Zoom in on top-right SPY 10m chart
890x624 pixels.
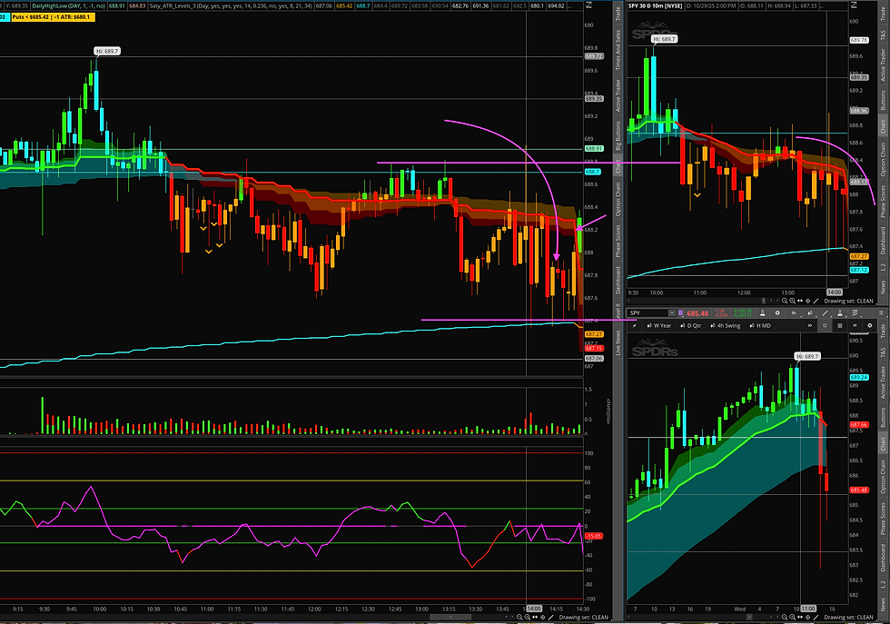[x=792, y=301]
